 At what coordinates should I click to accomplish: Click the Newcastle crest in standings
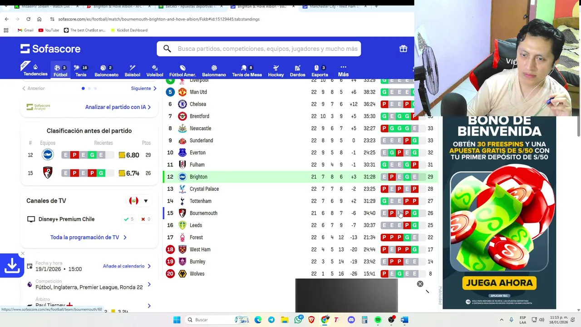click(182, 129)
